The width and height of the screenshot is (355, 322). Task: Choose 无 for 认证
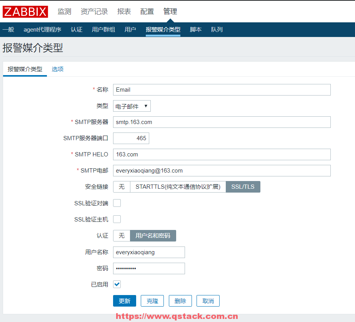pos(122,235)
